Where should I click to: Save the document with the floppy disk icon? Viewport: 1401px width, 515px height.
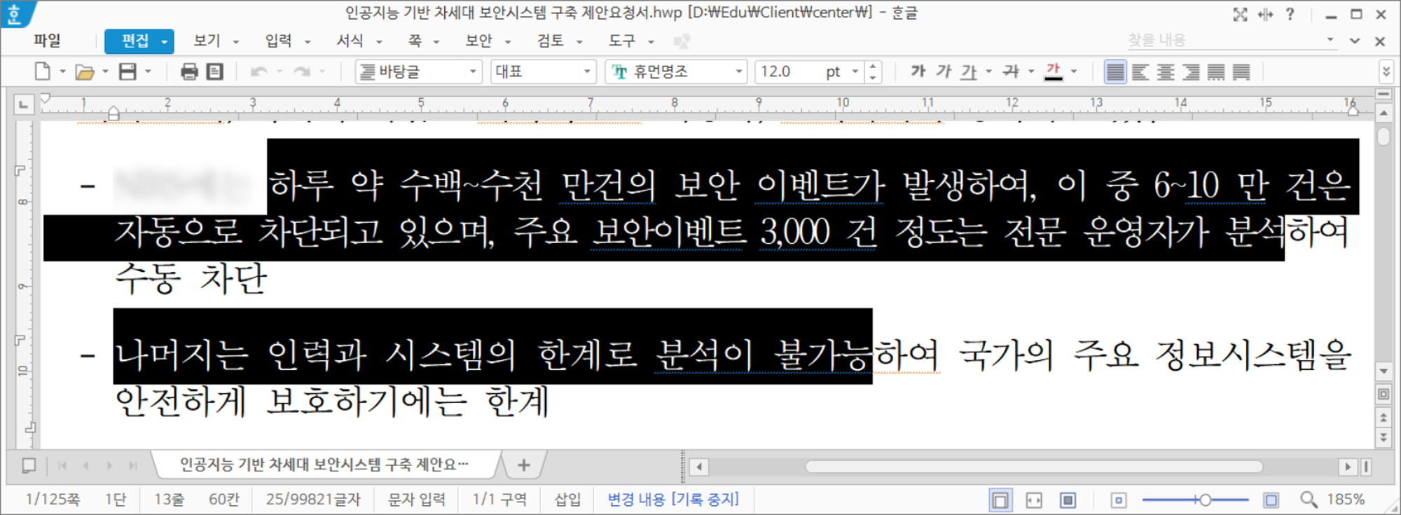127,71
